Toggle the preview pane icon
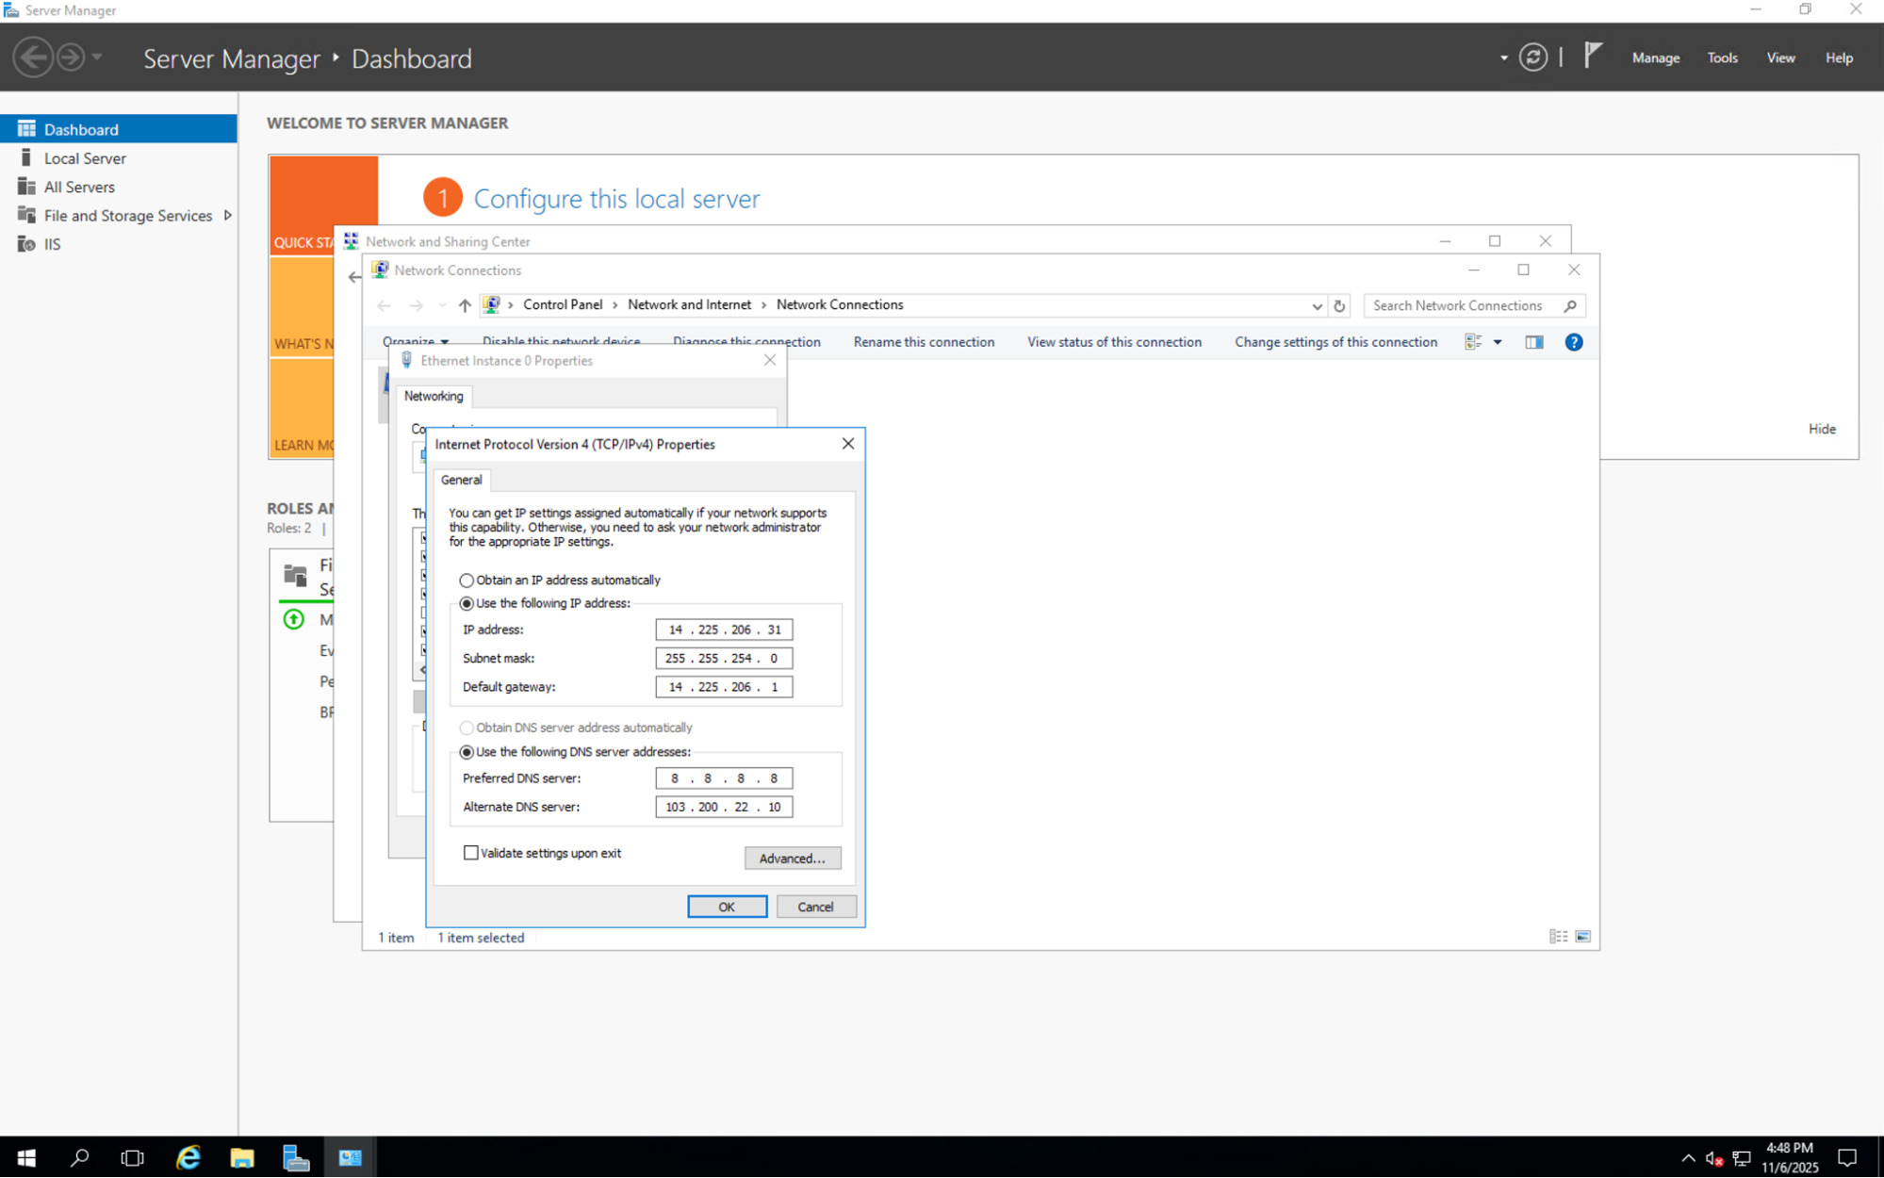This screenshot has width=1884, height=1178. click(1534, 342)
